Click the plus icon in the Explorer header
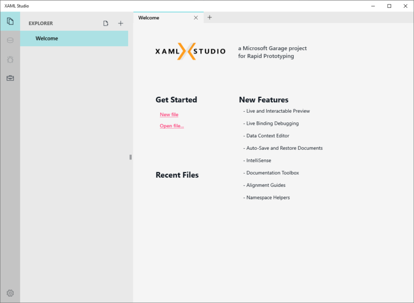The width and height of the screenshot is (414, 303). [x=120, y=23]
